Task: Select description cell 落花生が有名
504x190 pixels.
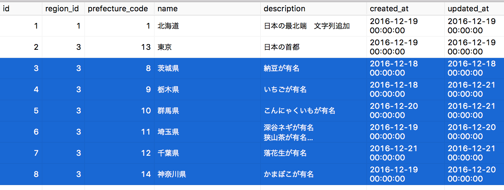Action: click(314, 153)
